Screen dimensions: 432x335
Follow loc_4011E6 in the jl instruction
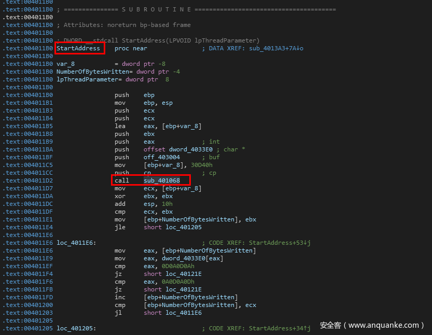(x=185, y=313)
